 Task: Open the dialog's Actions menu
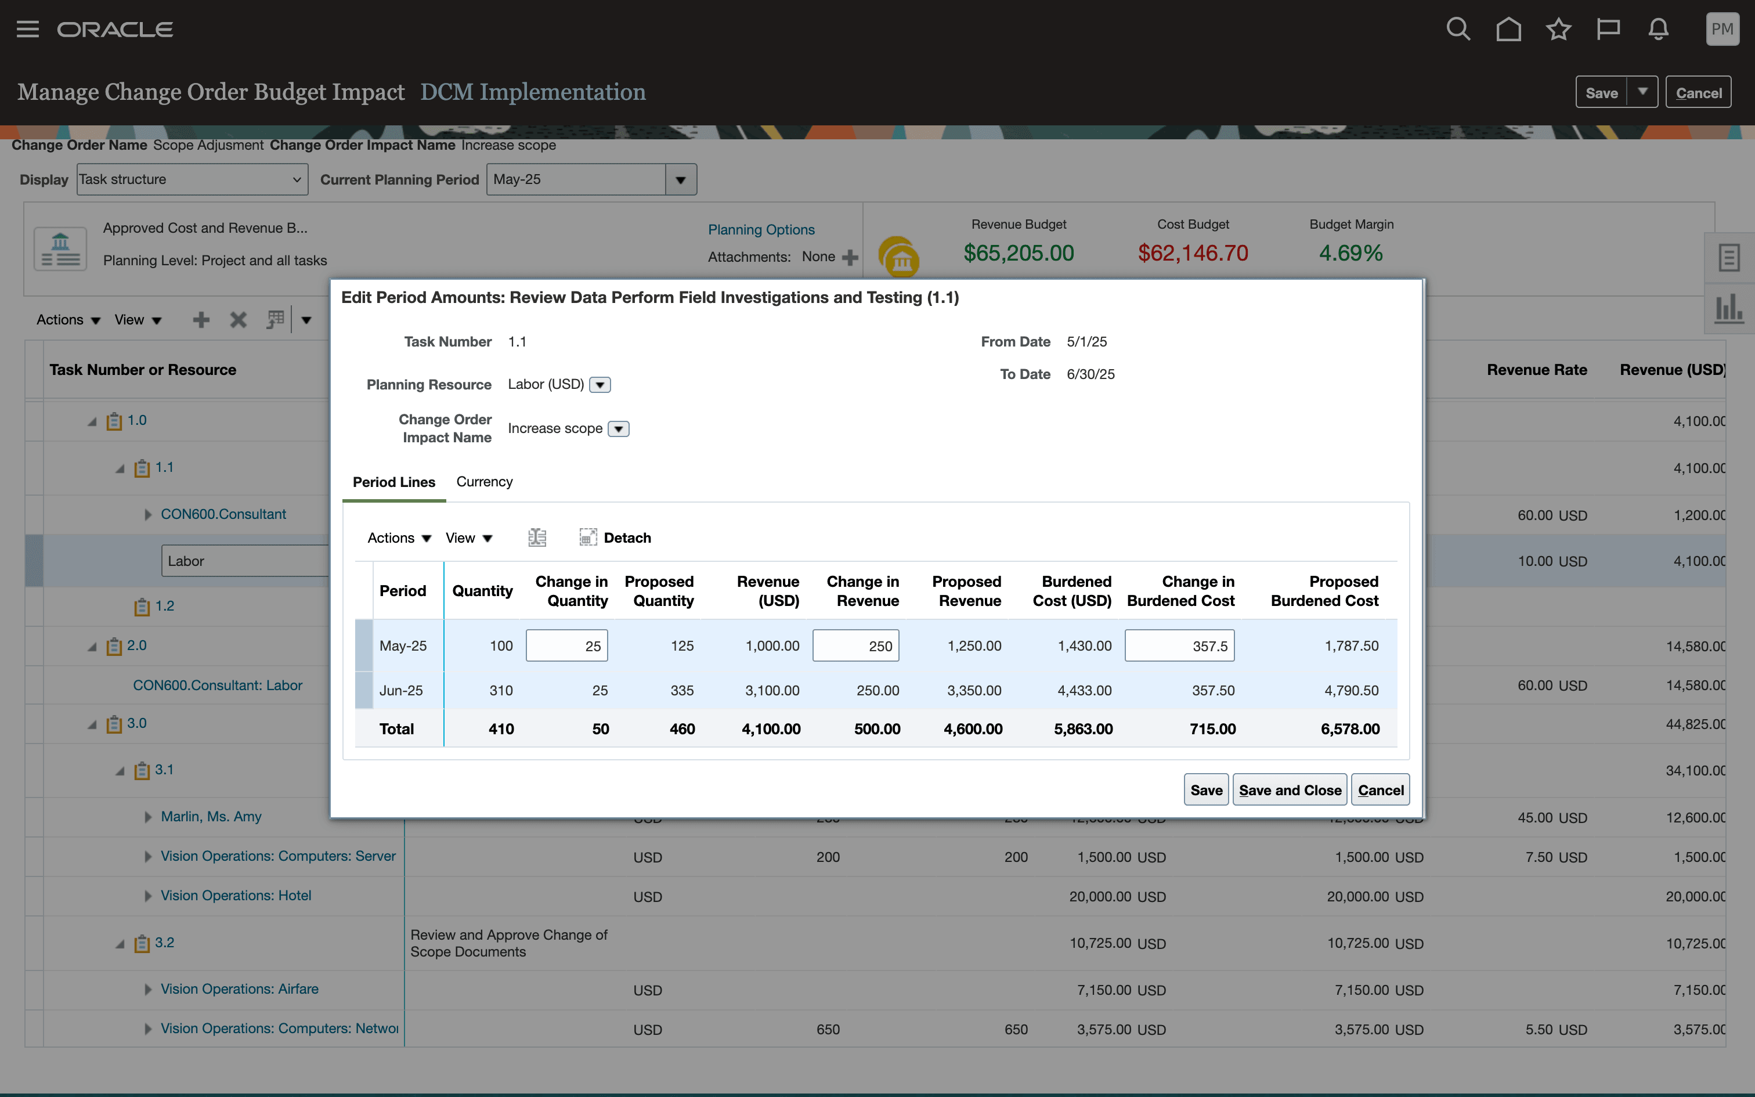pos(399,537)
